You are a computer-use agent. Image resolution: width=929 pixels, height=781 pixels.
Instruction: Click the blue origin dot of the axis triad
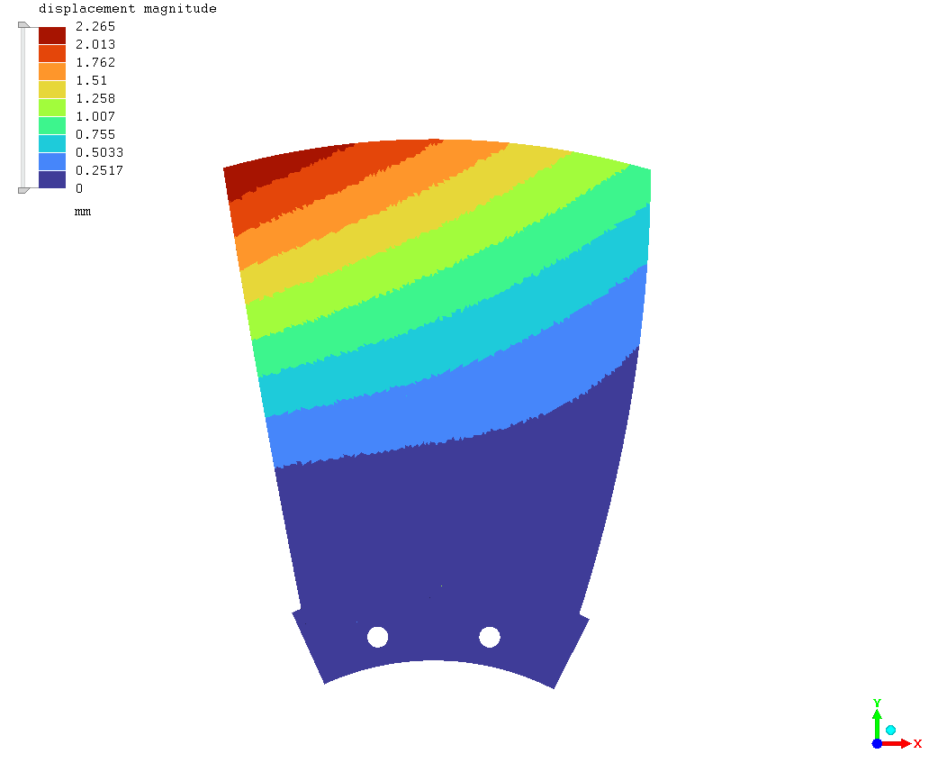pyautogui.click(x=877, y=743)
